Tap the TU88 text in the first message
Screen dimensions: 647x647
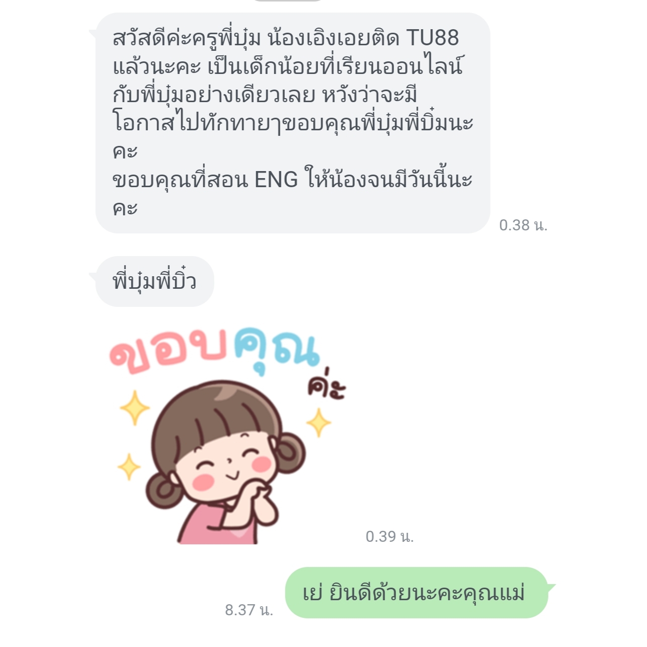pyautogui.click(x=433, y=38)
